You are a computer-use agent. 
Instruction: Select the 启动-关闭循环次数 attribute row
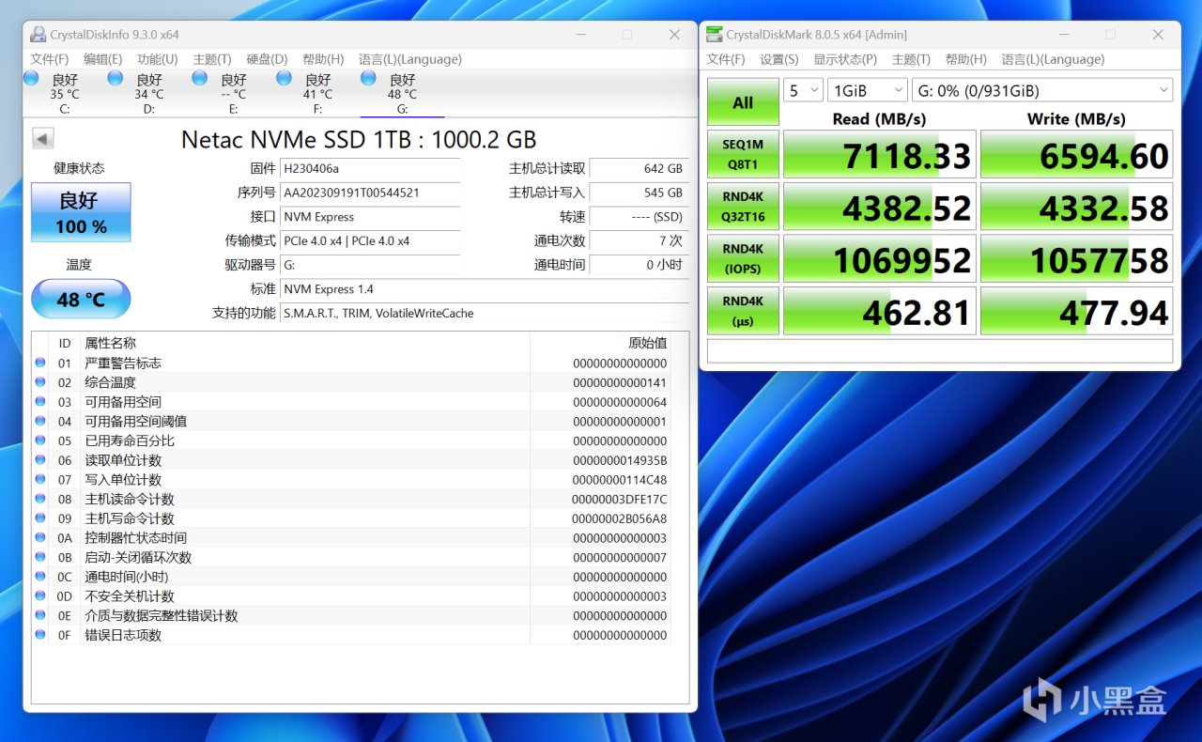pos(351,557)
